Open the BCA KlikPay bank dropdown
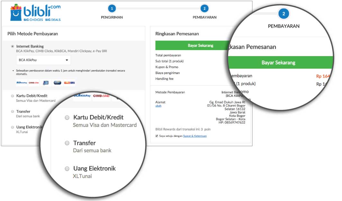The height and width of the screenshot is (201, 342). [43, 60]
